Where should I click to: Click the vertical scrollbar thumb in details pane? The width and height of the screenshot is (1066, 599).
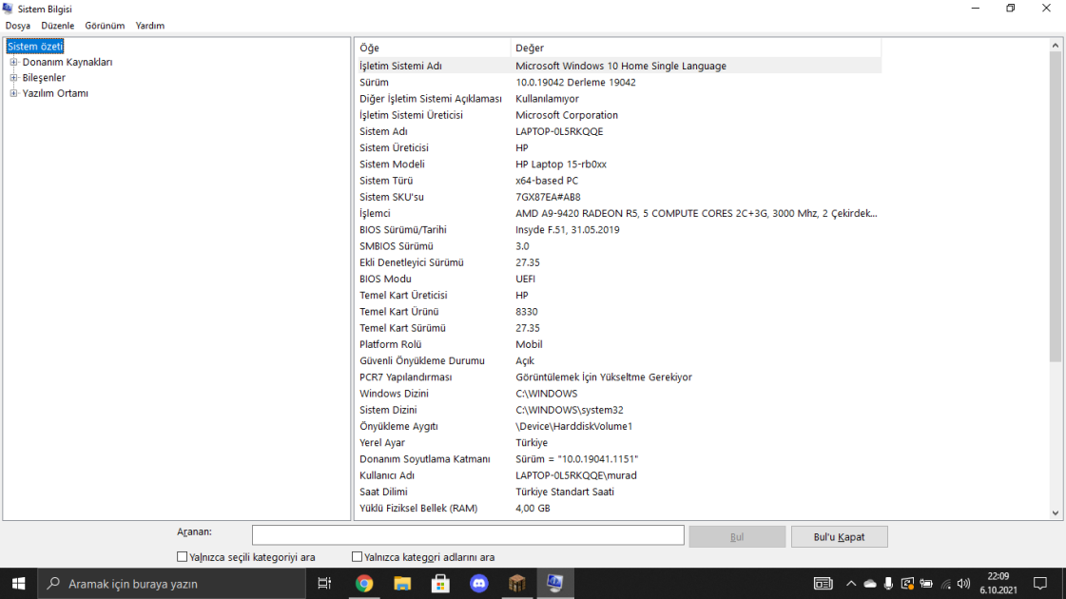click(x=1056, y=207)
